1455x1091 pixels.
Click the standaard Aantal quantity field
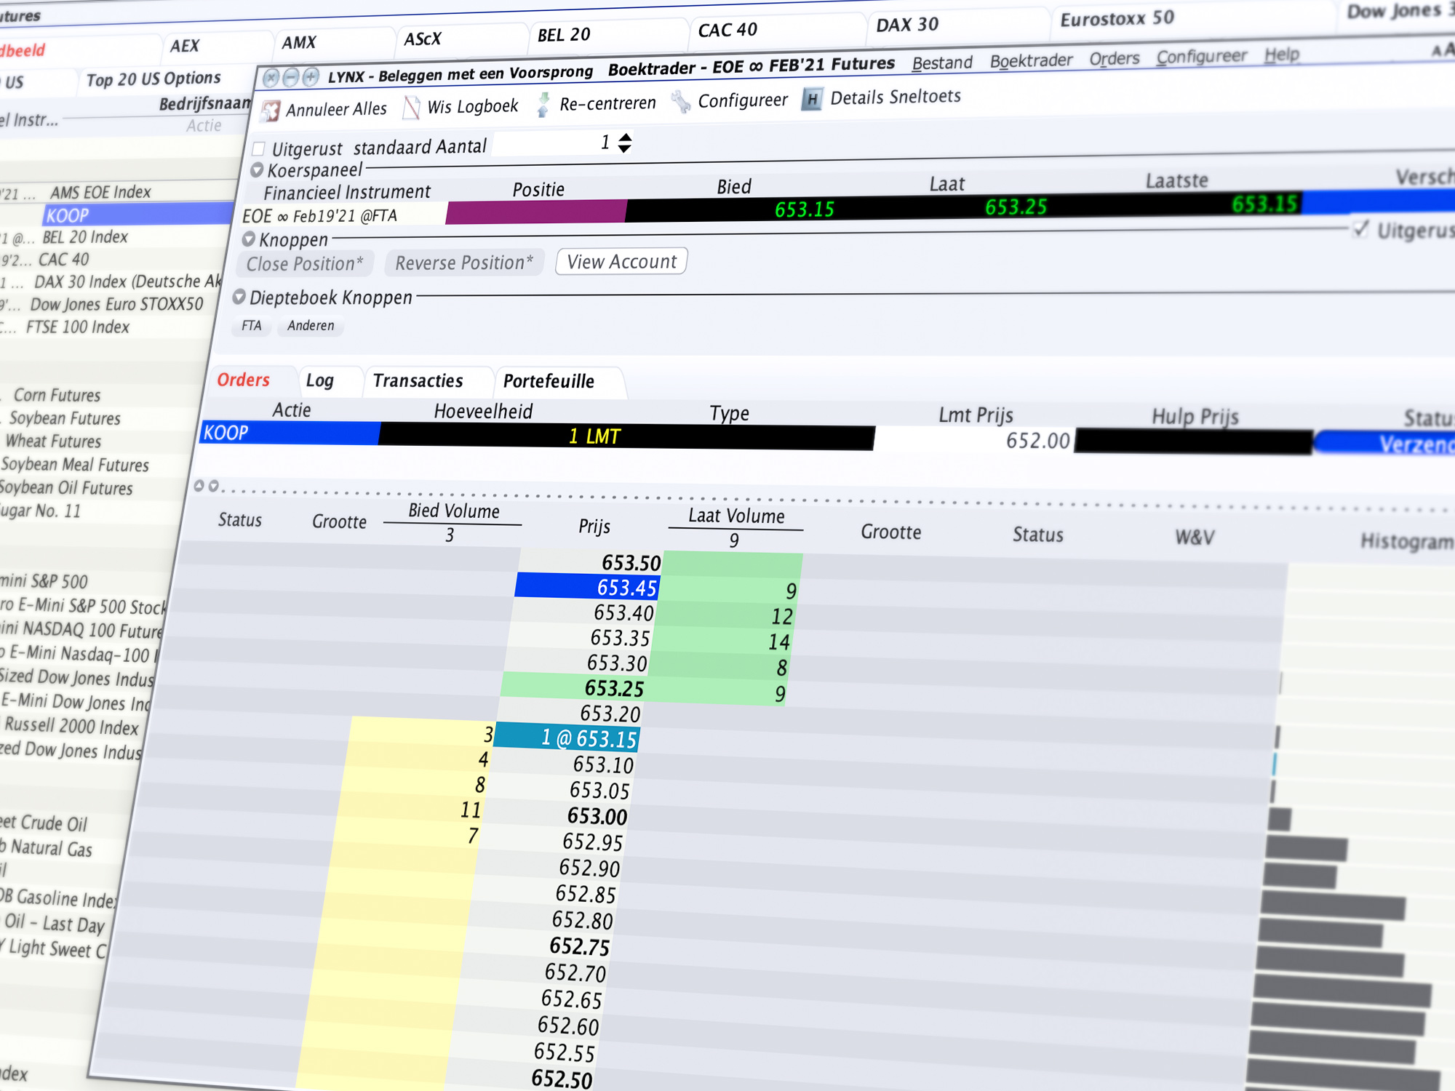click(x=554, y=143)
